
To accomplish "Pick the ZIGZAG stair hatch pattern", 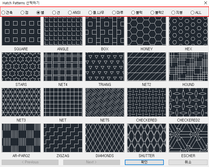I will (x=63, y=138).
